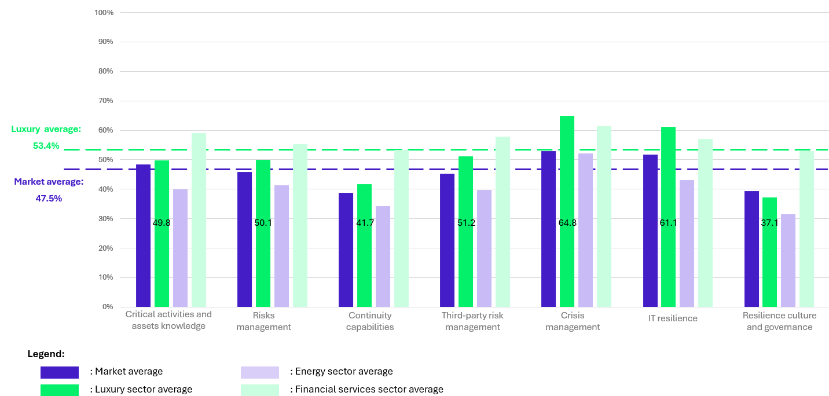Click the Energy sector average legend text
The width and height of the screenshot is (829, 396).
341,372
